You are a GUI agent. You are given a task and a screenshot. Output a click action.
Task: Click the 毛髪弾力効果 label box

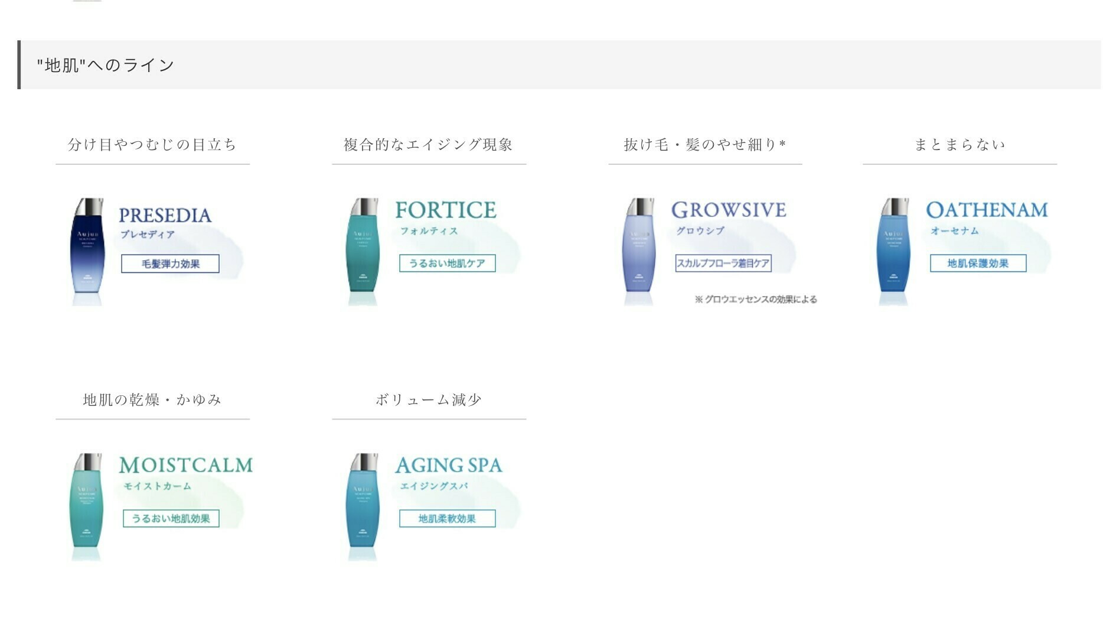pos(170,264)
